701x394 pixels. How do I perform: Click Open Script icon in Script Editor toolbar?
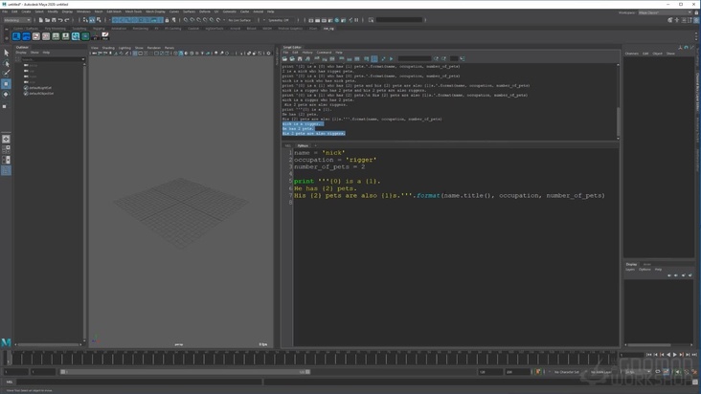point(284,58)
